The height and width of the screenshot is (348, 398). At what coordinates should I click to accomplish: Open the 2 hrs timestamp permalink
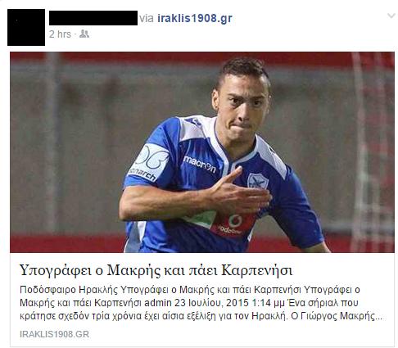tap(60, 34)
